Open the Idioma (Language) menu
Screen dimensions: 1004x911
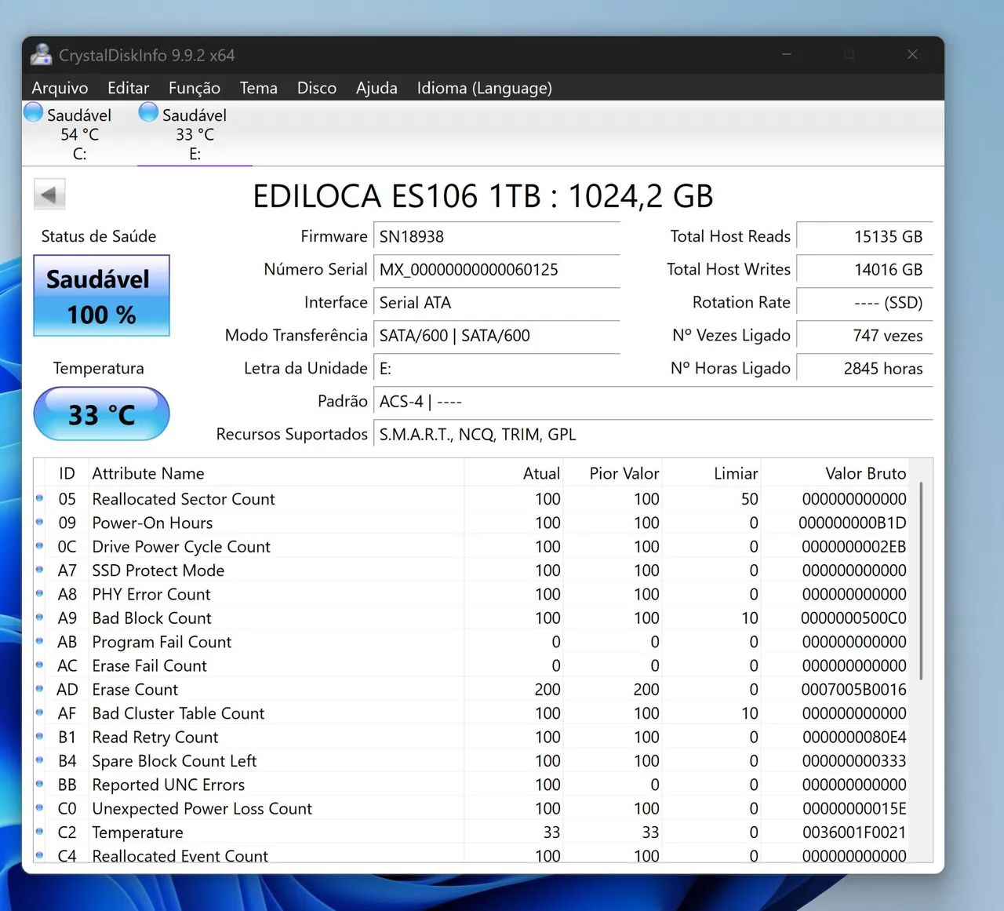[484, 88]
